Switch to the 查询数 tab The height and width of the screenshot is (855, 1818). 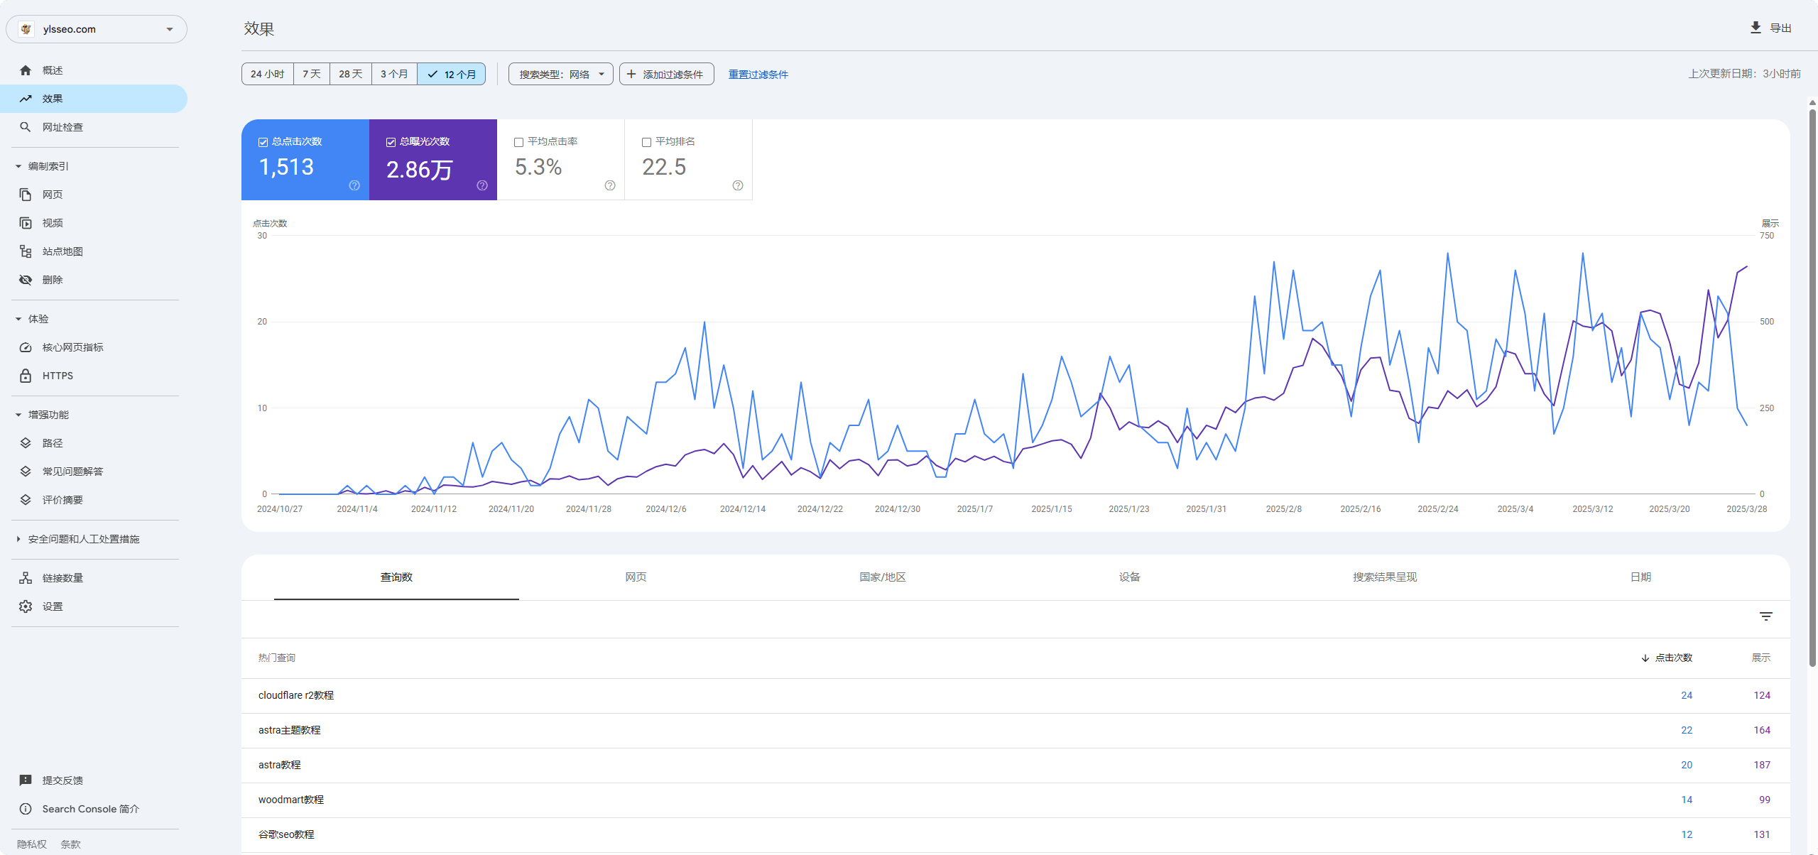396,577
